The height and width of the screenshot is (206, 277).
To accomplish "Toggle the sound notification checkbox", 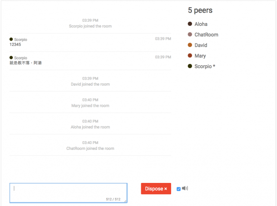I will click(x=178, y=189).
